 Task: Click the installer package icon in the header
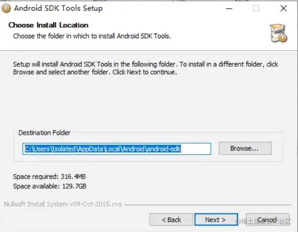coord(278,33)
